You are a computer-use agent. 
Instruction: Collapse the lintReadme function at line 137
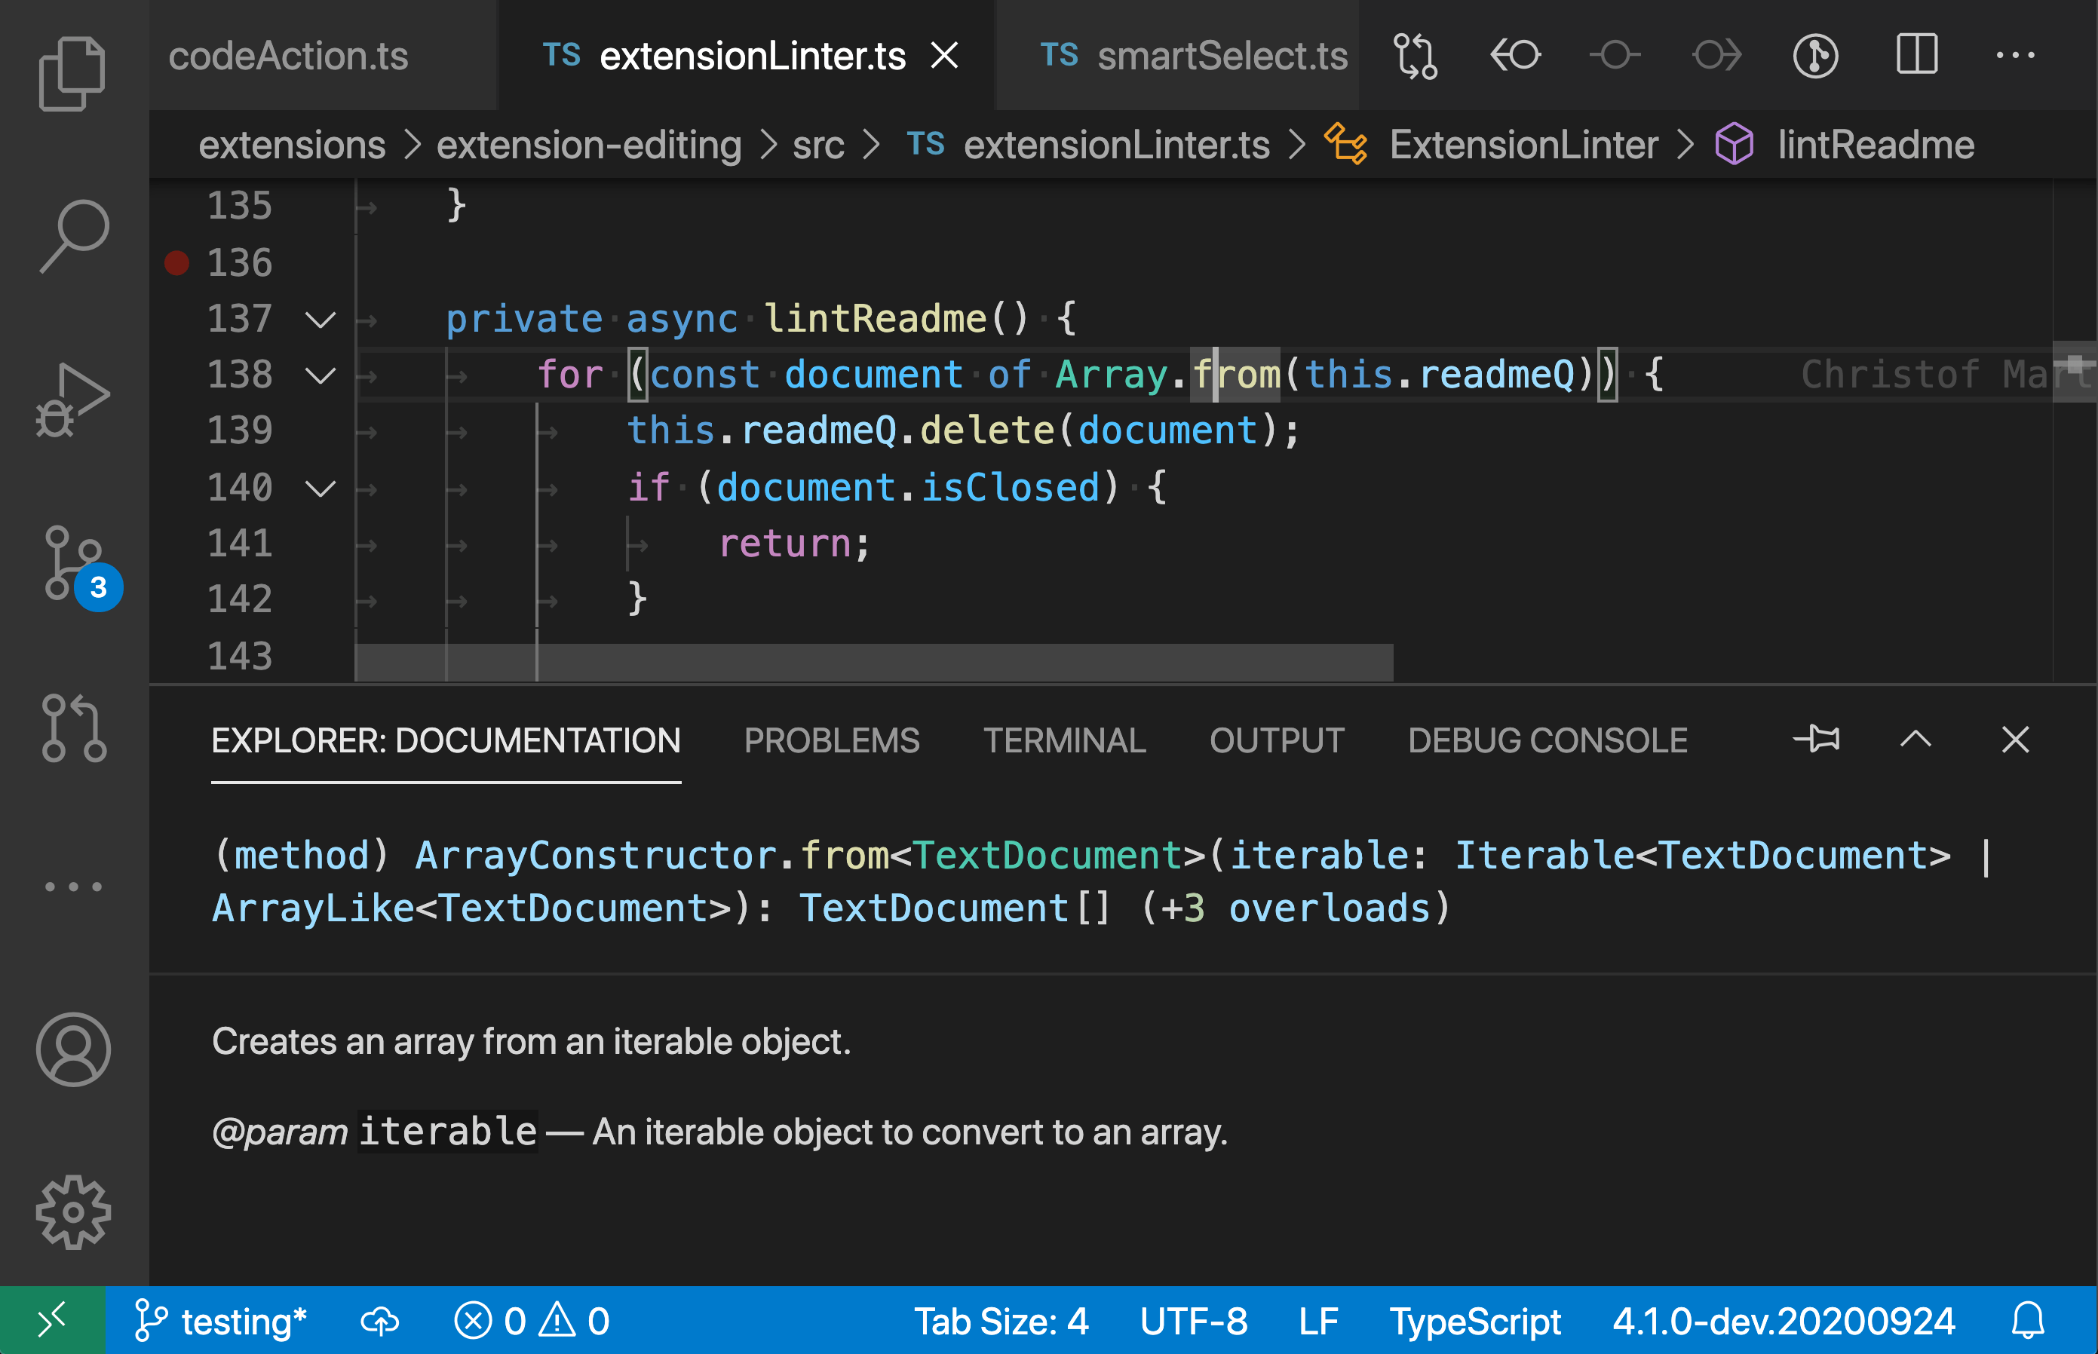pyautogui.click(x=320, y=319)
